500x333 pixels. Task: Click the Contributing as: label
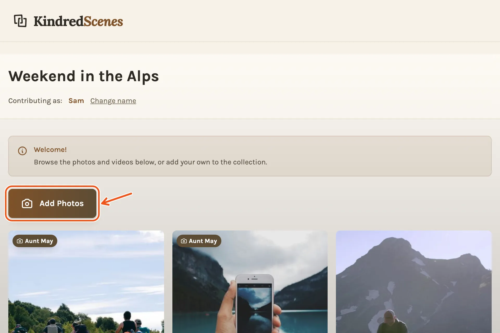coord(35,101)
